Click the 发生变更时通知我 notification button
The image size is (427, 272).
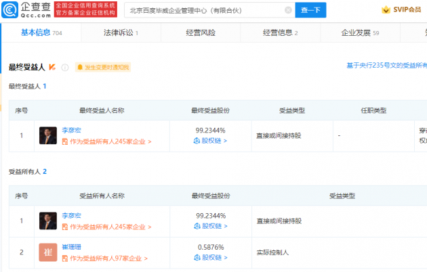click(x=103, y=67)
